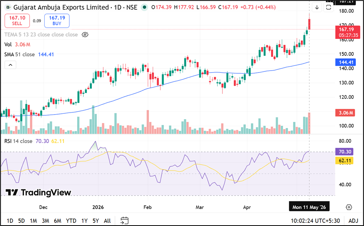Click the chart settings hexagon icon
Viewport: 364px width, 226px height.
point(349,207)
